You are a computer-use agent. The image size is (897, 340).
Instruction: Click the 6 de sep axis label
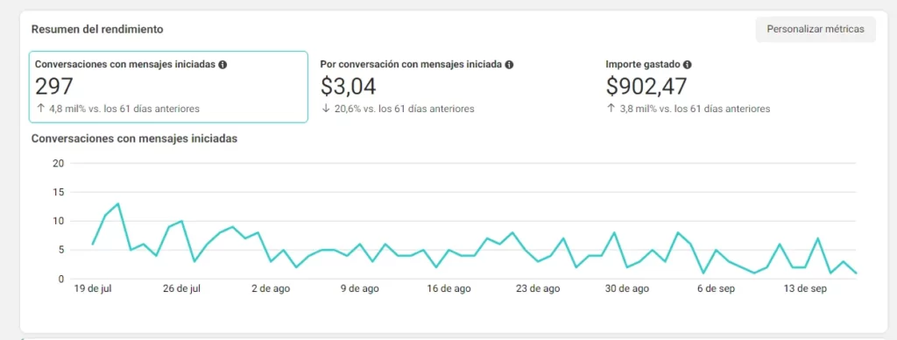coord(716,289)
